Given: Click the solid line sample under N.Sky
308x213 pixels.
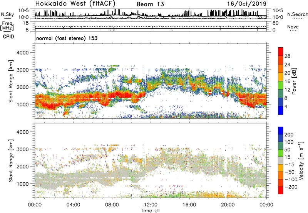Looking at the screenshot, I should coord(7,18).
